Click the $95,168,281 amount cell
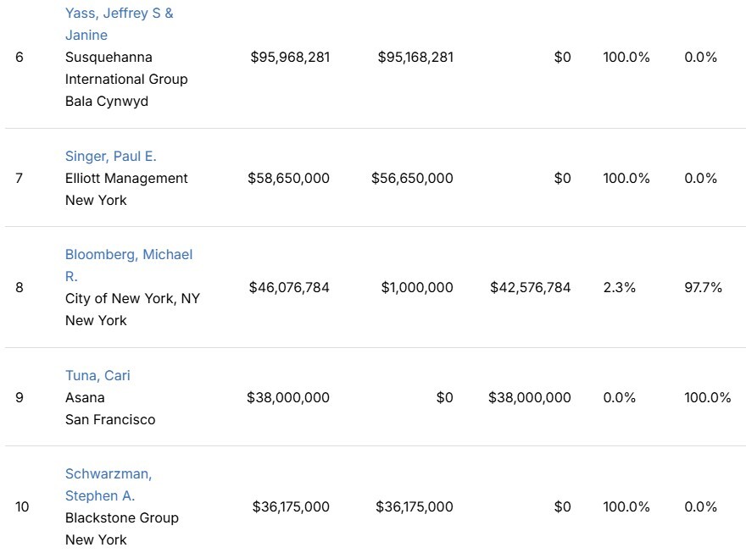Screen dimensions: 746x553 tap(414, 58)
